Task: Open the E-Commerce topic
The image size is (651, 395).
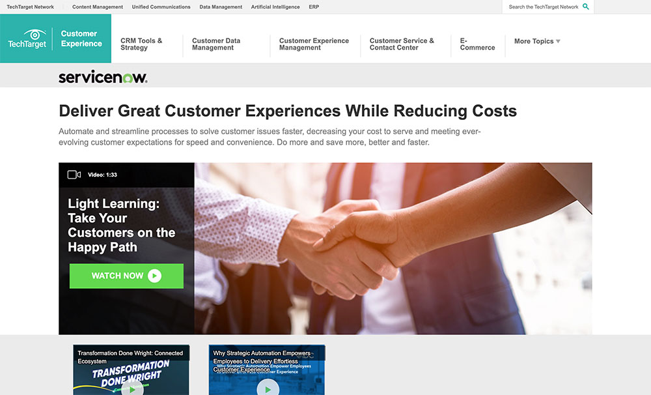Action: point(477,44)
